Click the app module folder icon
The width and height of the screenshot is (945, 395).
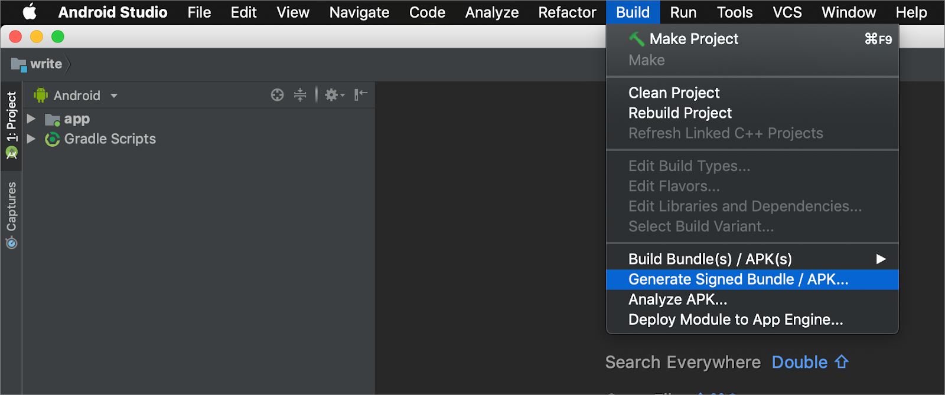(53, 120)
